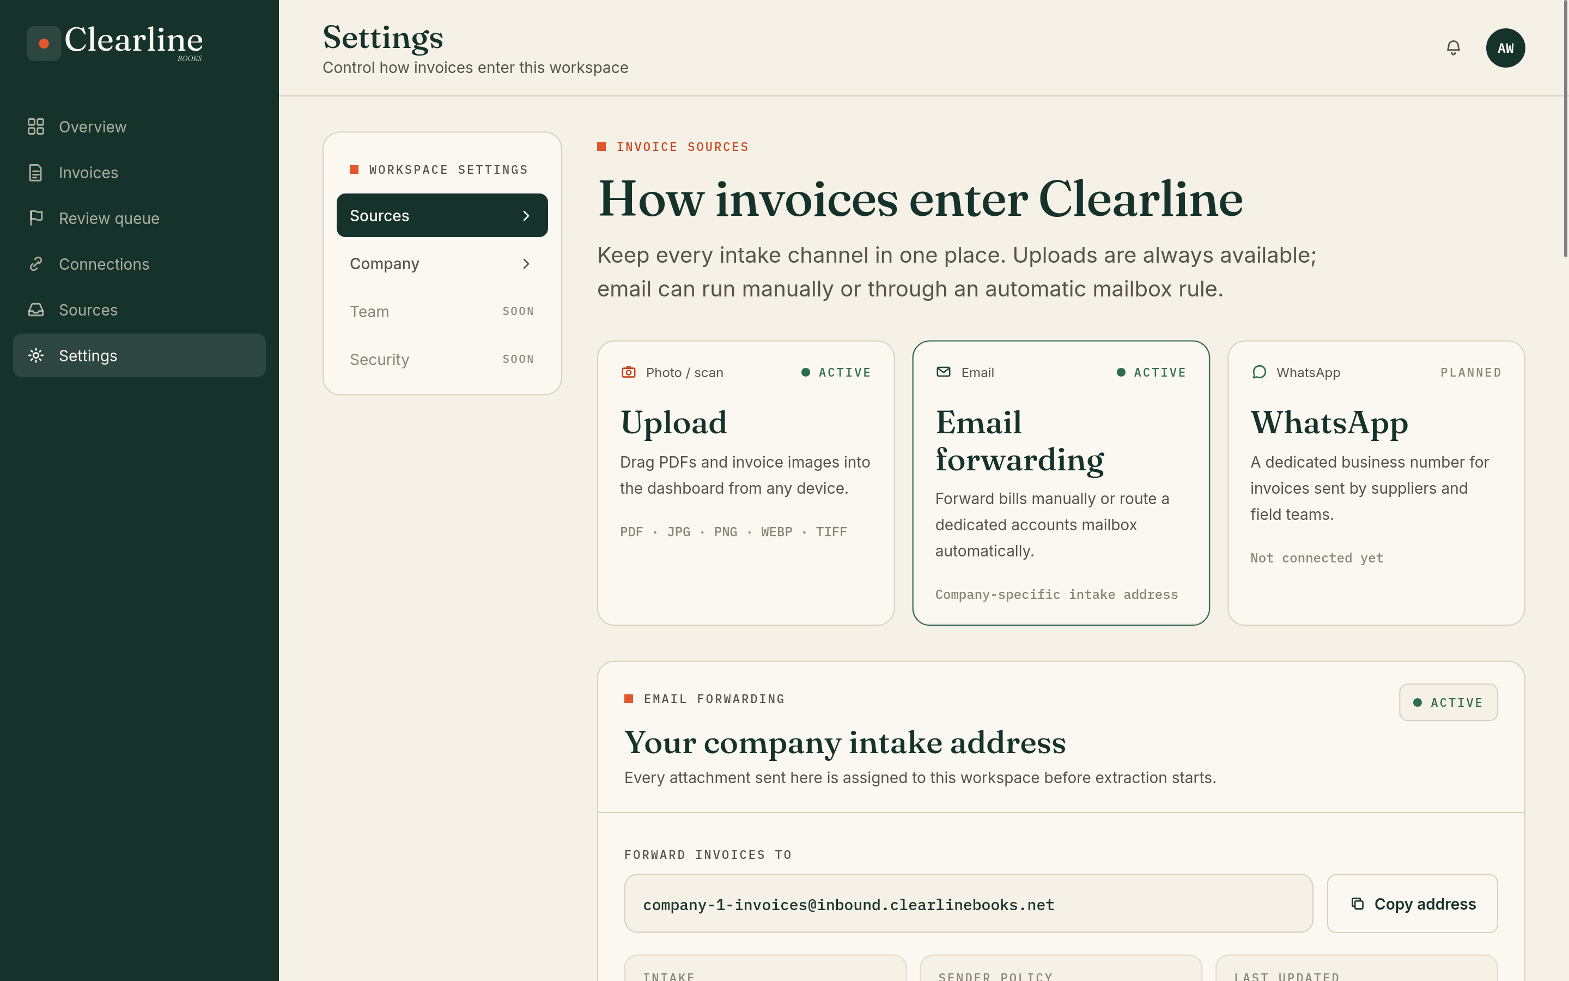Open Connections in the sidebar
The width and height of the screenshot is (1569, 981).
(x=139, y=264)
